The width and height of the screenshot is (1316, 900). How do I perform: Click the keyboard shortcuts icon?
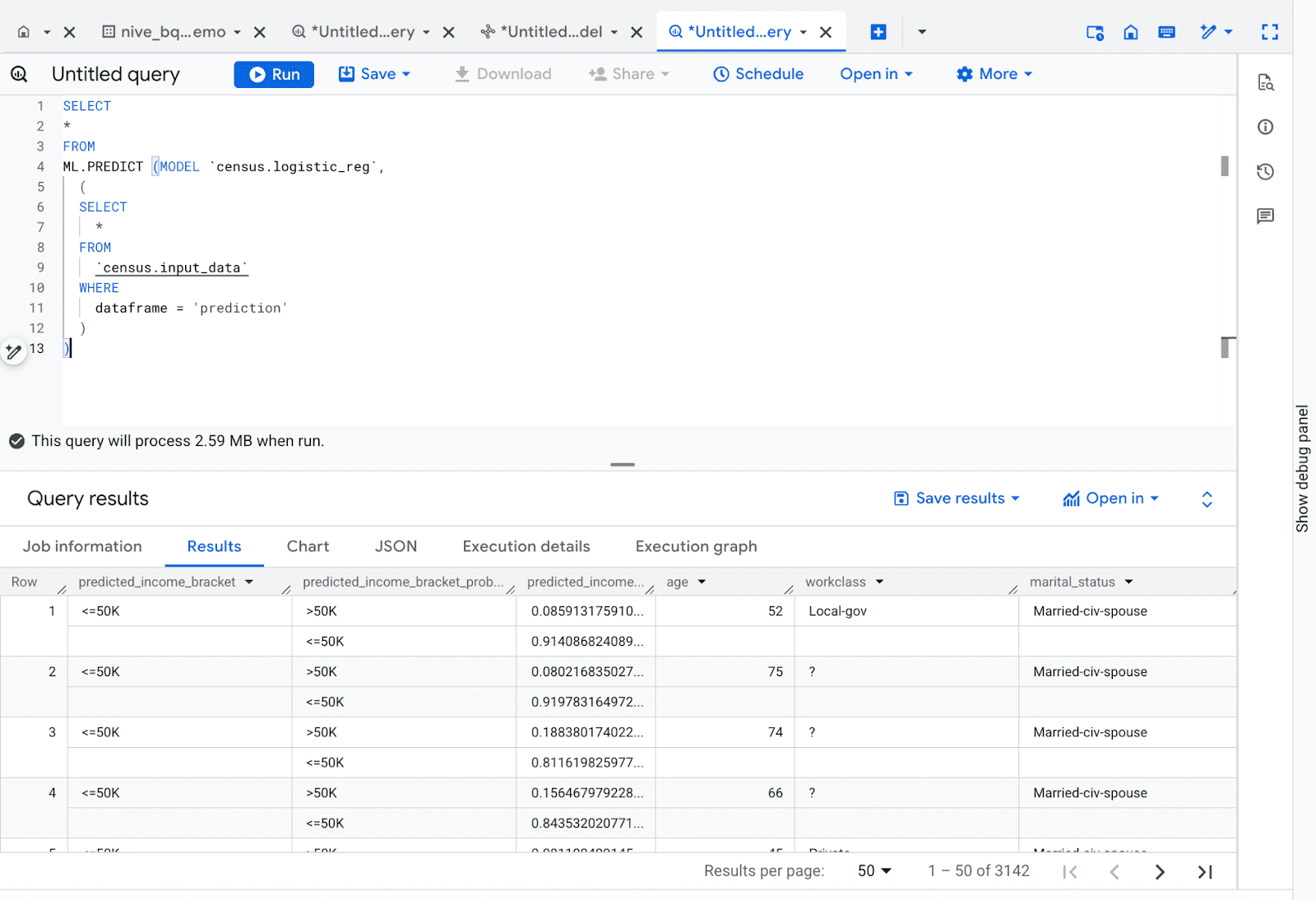coord(1166,31)
